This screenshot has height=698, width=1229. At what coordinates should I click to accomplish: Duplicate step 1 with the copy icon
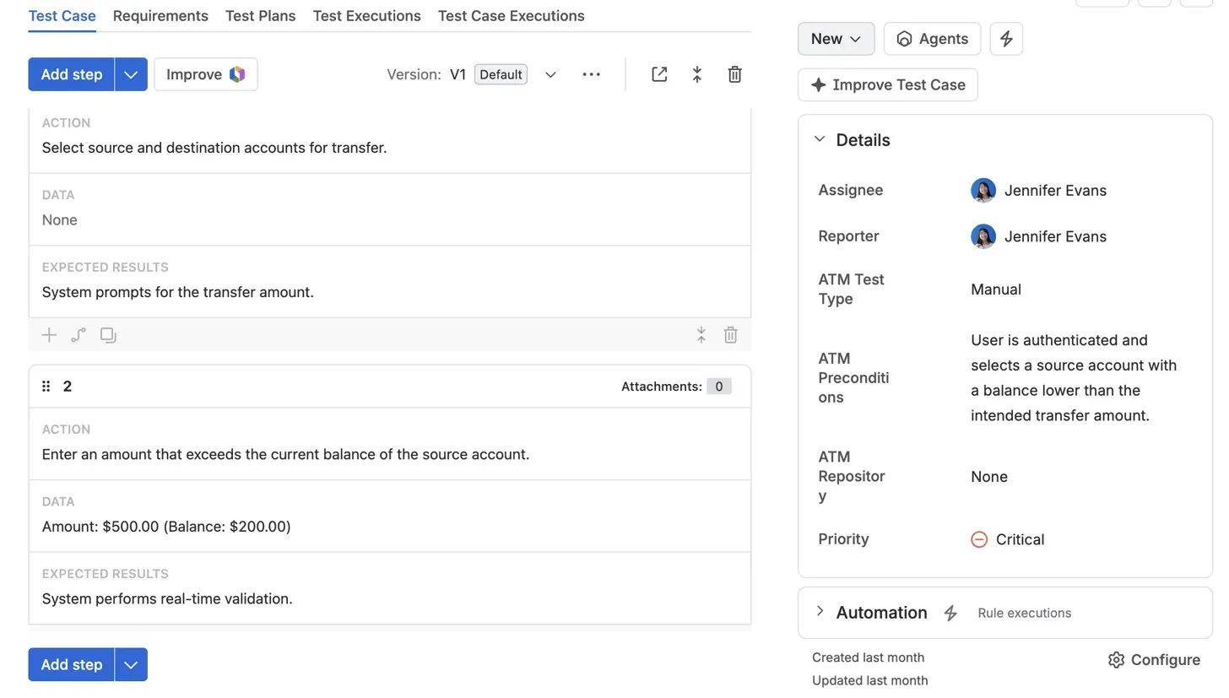point(108,335)
